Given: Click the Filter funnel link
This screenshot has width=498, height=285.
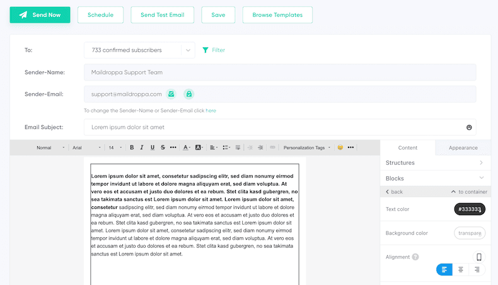Looking at the screenshot, I should [x=214, y=50].
